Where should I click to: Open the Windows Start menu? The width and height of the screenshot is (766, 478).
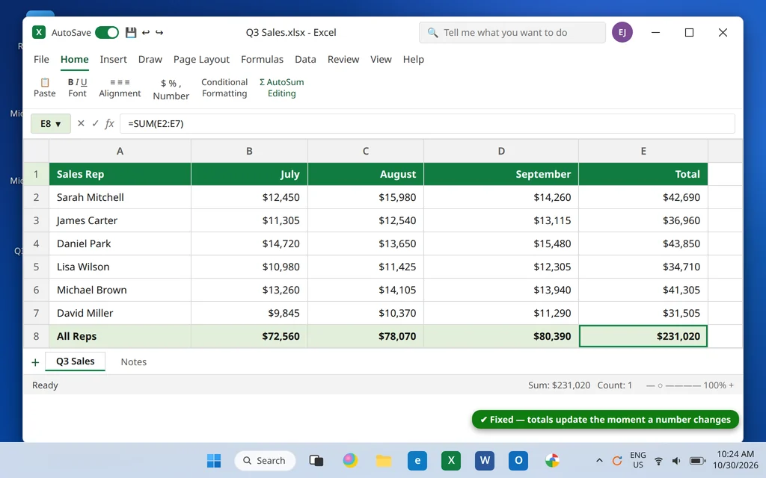pyautogui.click(x=213, y=460)
